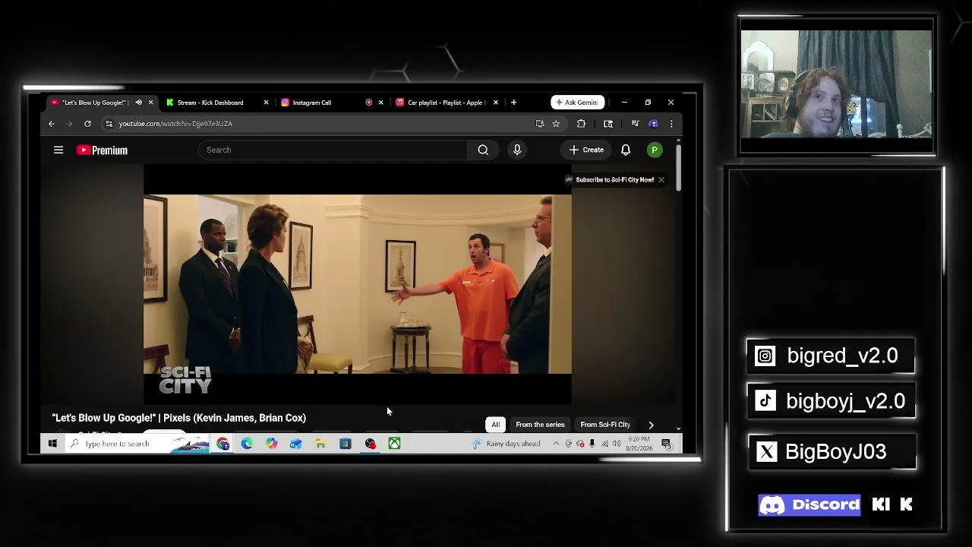Open the Rainy days ahead weather widget
Image resolution: width=972 pixels, height=547 pixels.
point(505,444)
